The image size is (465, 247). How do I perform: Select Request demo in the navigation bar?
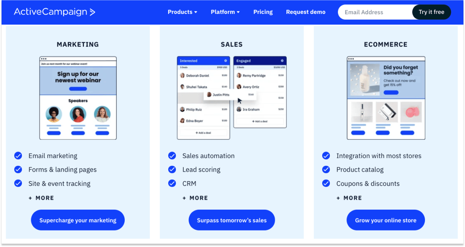coord(306,12)
